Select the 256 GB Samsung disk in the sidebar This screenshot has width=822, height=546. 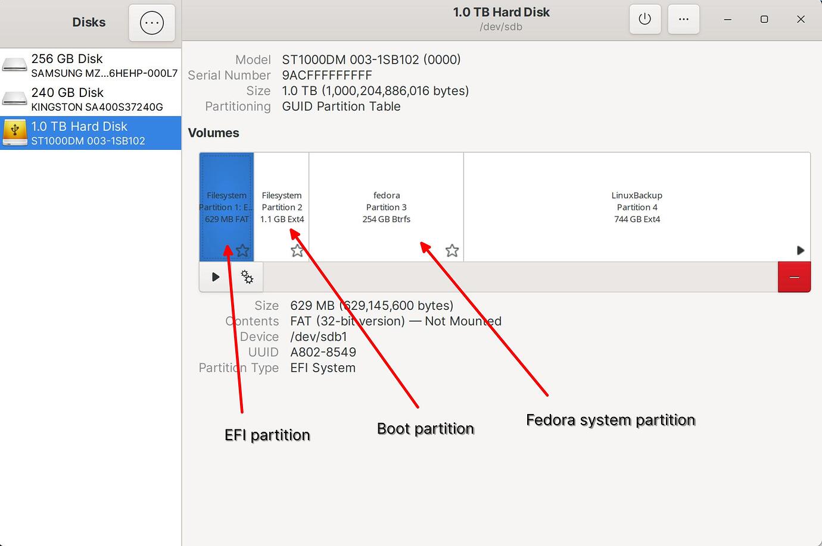[89, 65]
